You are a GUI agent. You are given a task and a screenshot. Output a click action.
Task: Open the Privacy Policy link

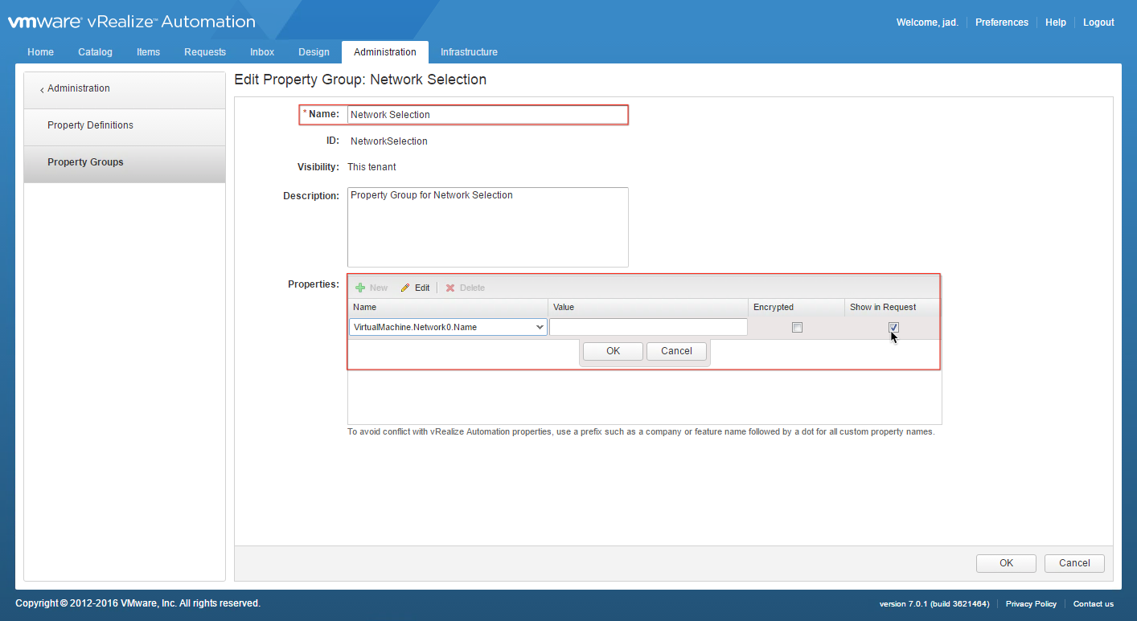coord(1031,604)
